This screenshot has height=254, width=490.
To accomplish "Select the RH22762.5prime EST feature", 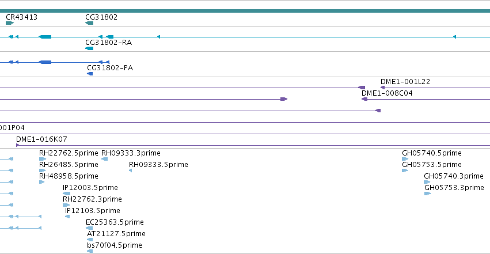I will coord(43,159).
